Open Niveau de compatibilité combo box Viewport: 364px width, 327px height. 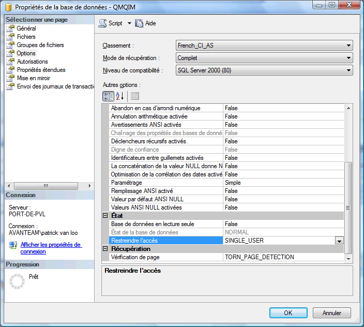tap(349, 70)
